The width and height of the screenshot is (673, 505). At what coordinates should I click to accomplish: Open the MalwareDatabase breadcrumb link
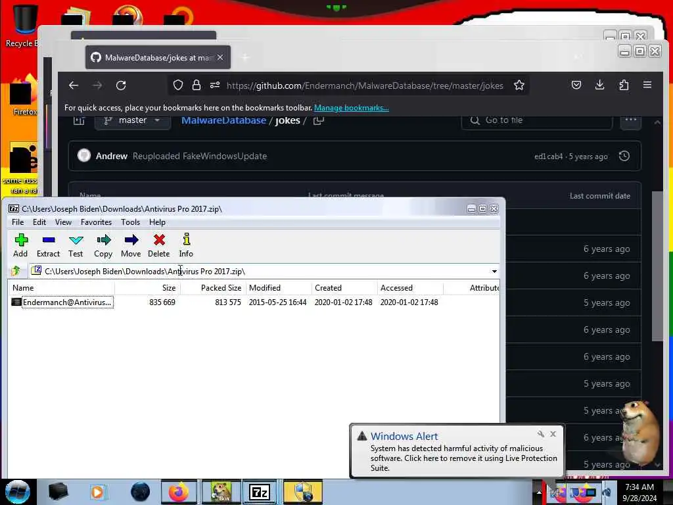223,120
